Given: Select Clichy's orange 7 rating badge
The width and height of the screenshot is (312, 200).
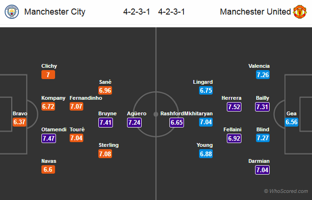Looking at the screenshot, I should tap(49, 75).
